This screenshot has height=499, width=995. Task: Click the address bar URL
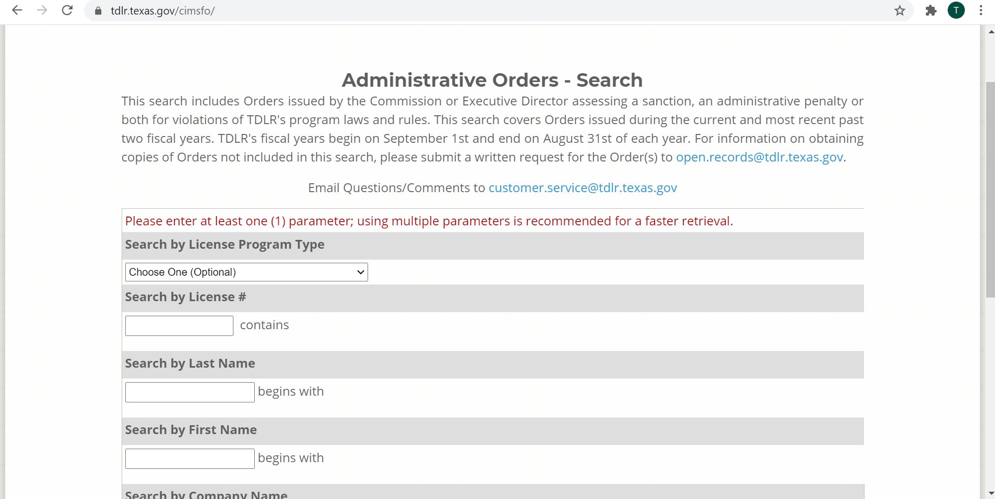pos(163,11)
